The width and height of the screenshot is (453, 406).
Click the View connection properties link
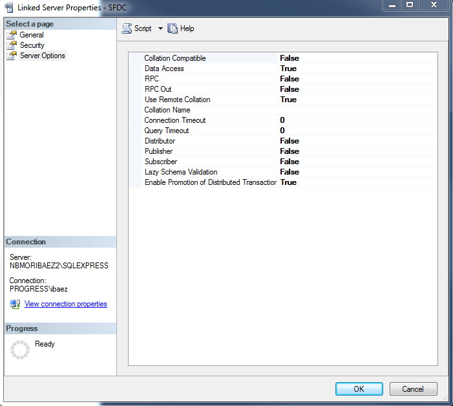[65, 304]
